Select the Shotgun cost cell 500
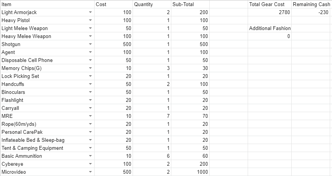Viewport: 332px width, 176px height. click(114, 44)
